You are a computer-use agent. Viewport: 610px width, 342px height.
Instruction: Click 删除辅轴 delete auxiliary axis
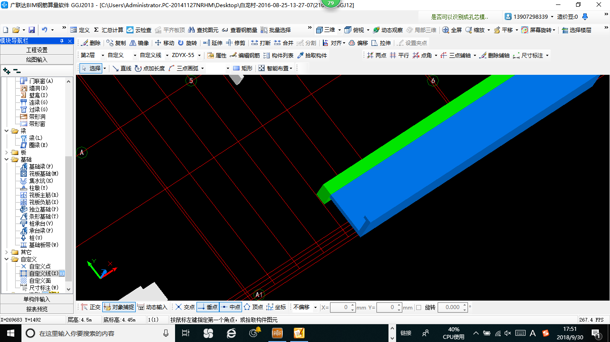(x=494, y=55)
